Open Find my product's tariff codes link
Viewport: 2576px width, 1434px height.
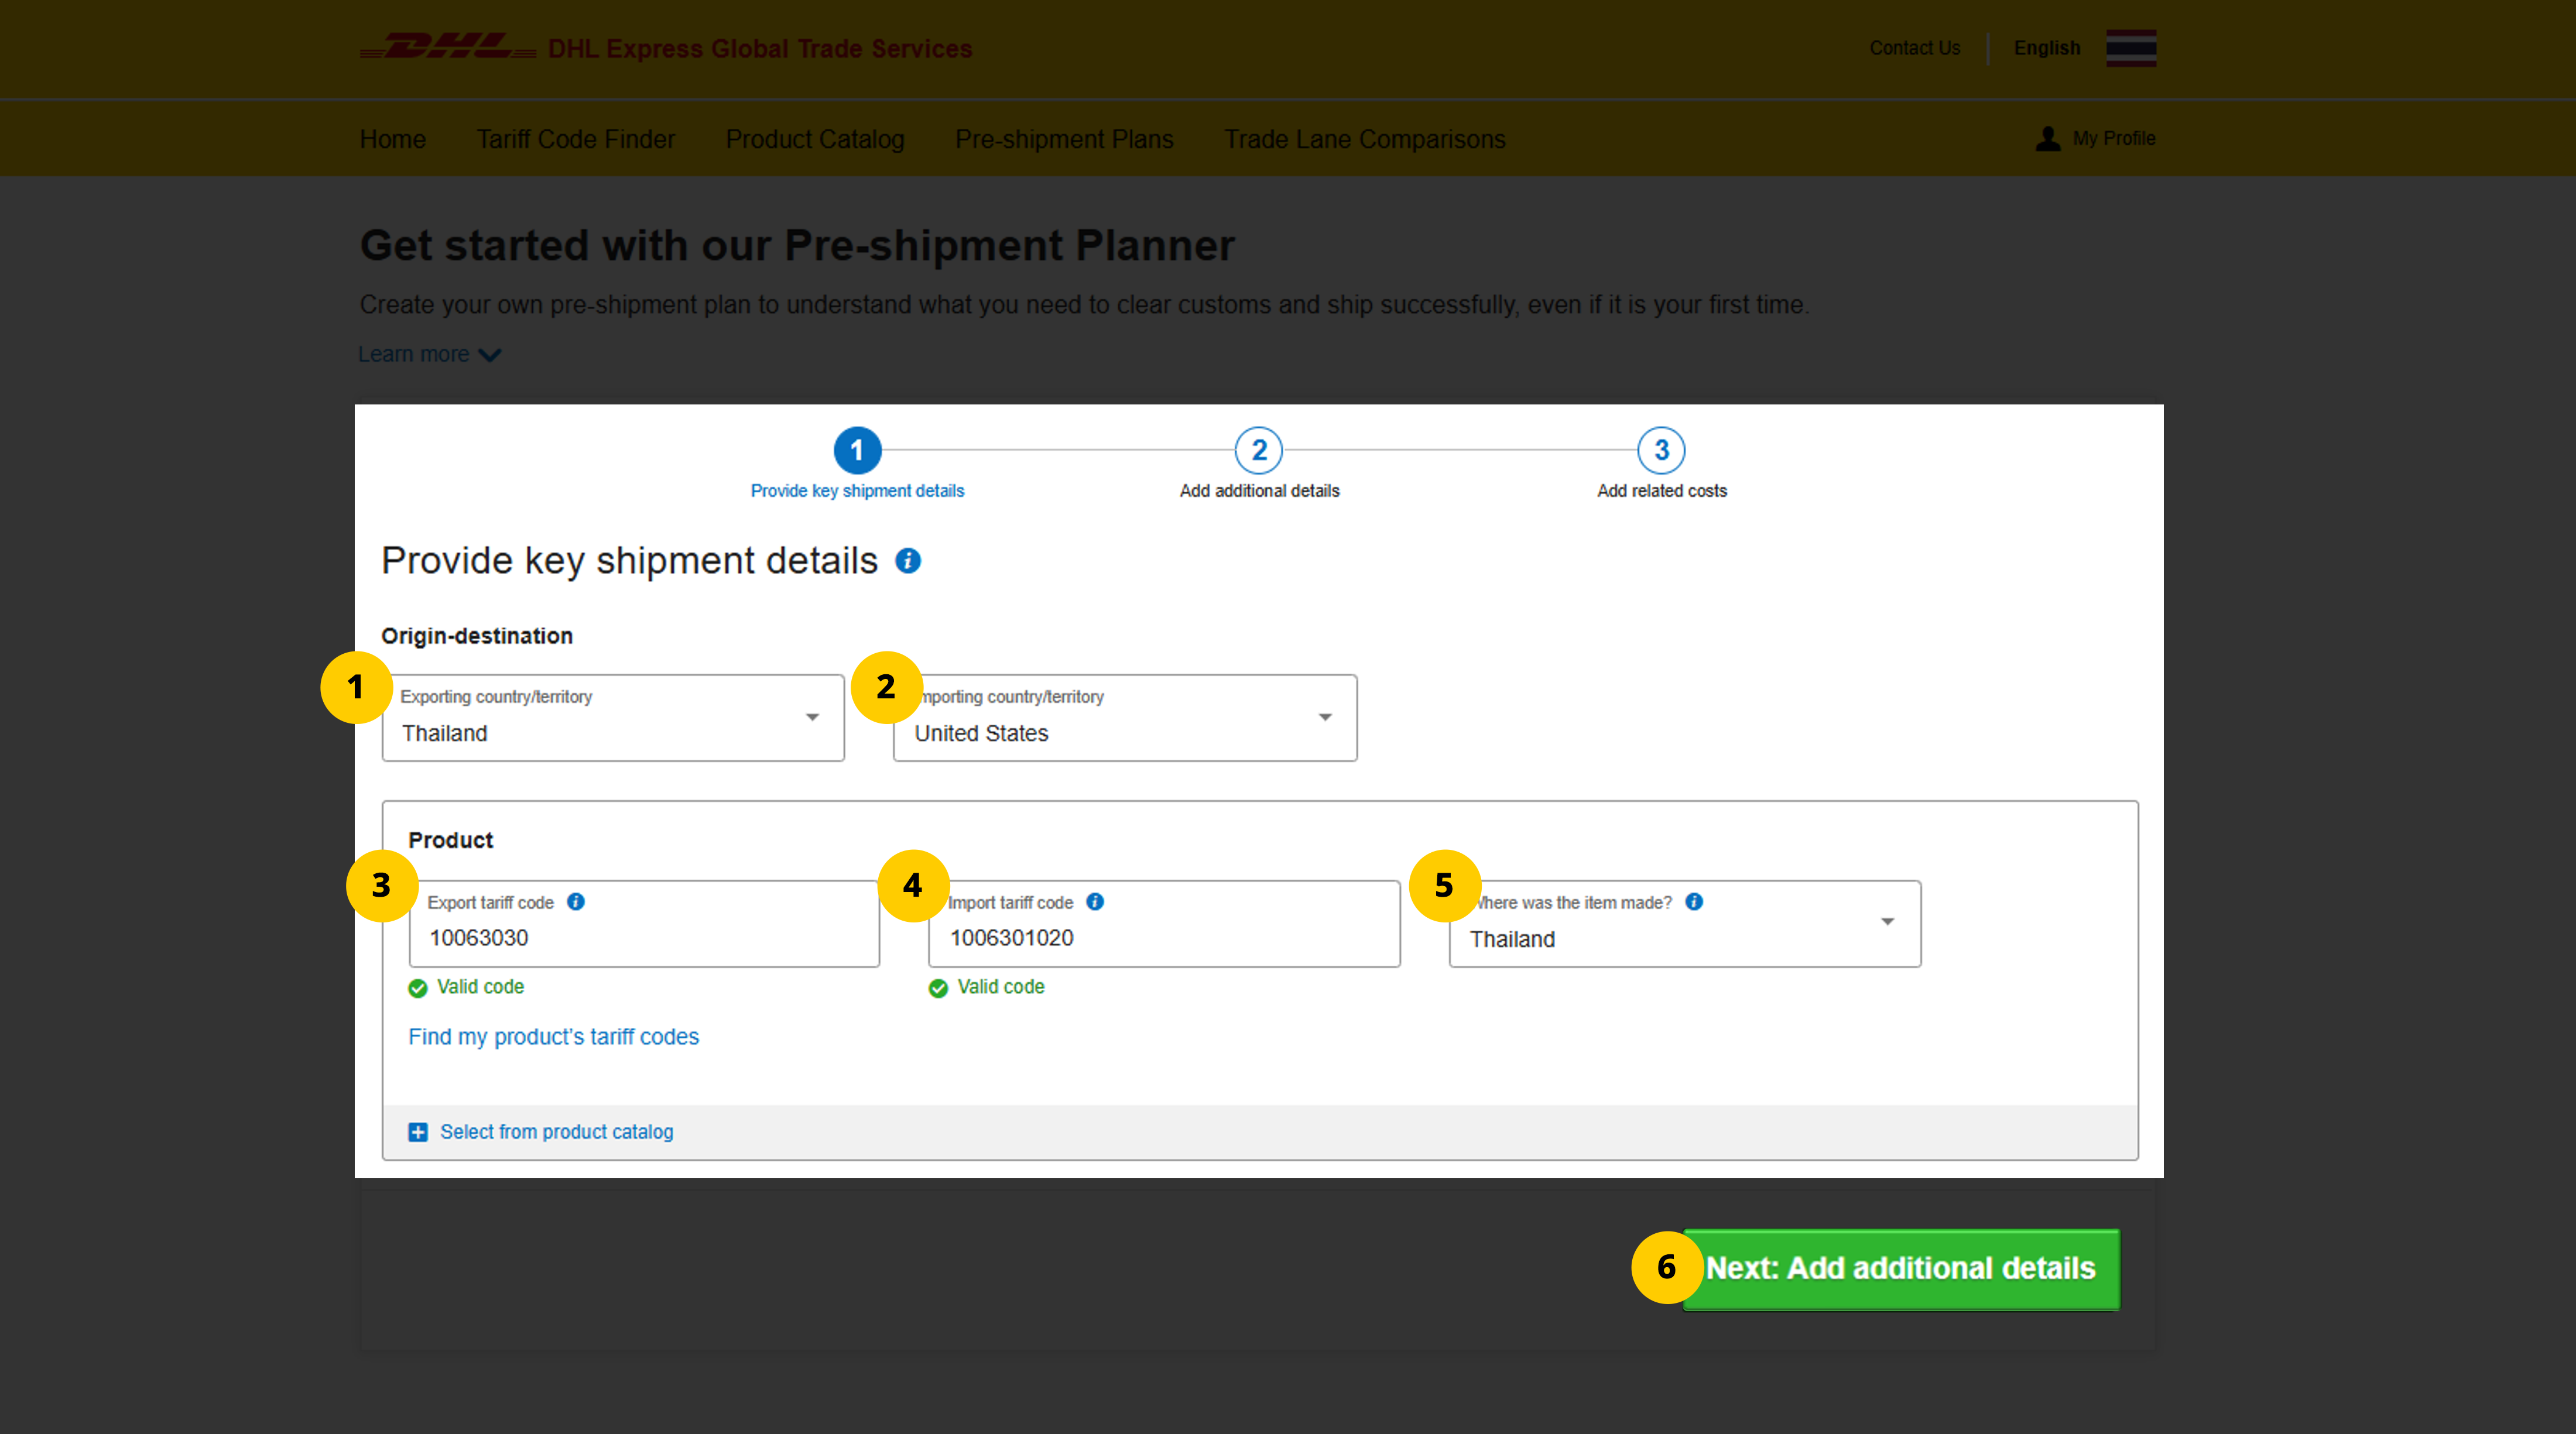point(553,1037)
